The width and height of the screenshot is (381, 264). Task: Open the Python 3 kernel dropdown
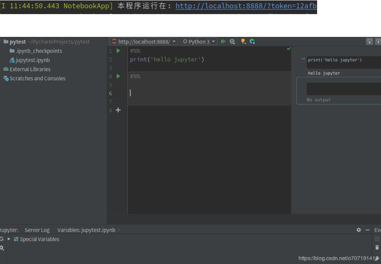(199, 41)
